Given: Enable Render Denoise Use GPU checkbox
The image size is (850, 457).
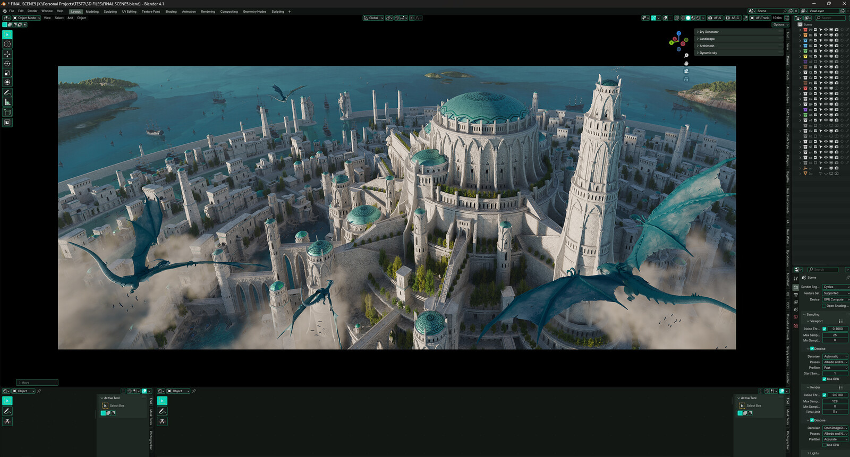Looking at the screenshot, I should [x=824, y=445].
